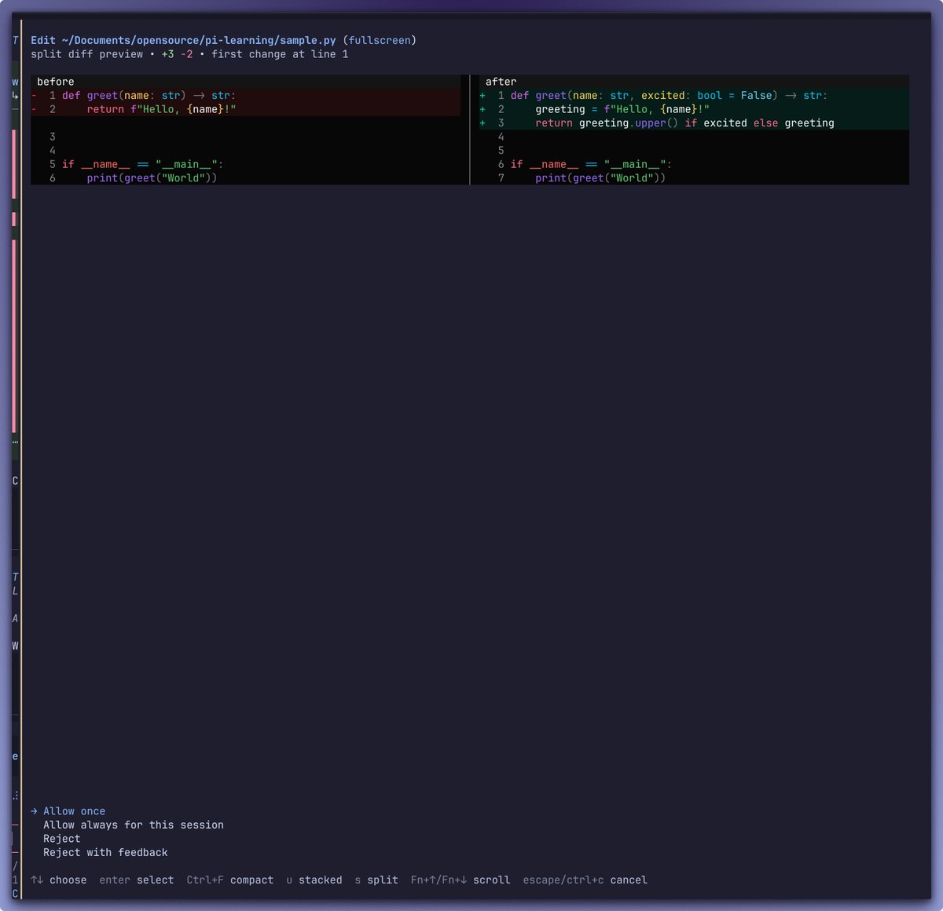
Task: Click removed line "def greet(name: str) -> str:"
Action: (246, 95)
